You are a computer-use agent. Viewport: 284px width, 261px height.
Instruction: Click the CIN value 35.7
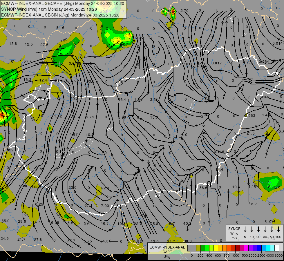(71, 241)
